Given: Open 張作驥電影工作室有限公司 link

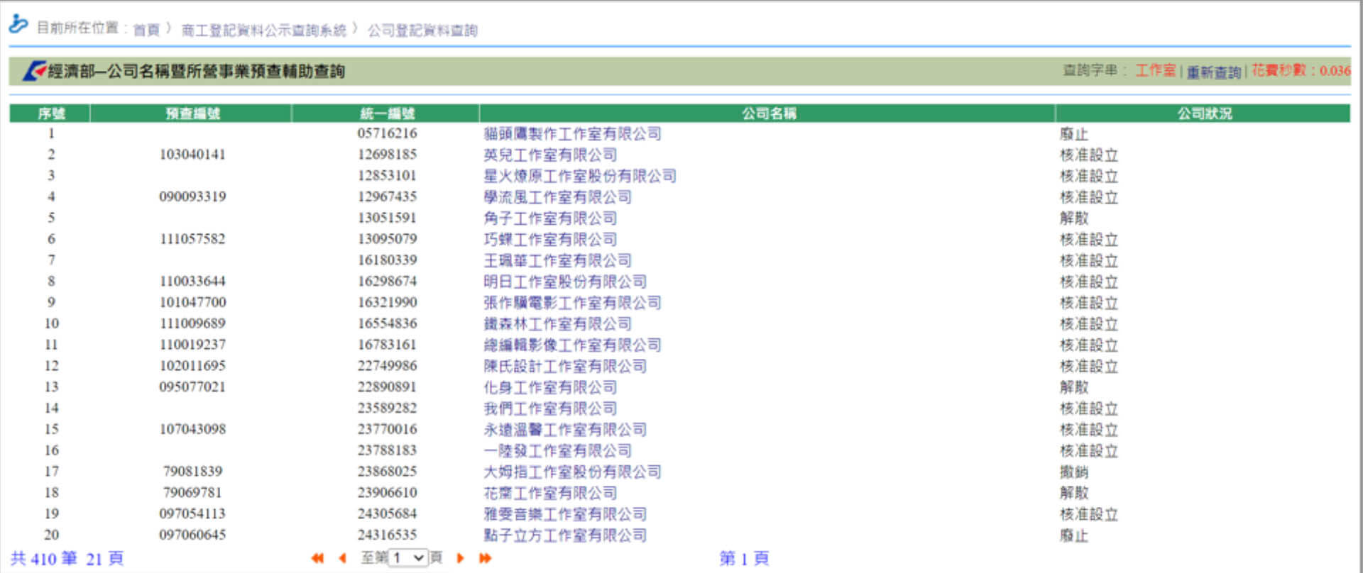Looking at the screenshot, I should [x=572, y=303].
